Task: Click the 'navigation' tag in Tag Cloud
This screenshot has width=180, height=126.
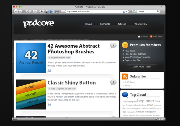Action: click(150, 112)
